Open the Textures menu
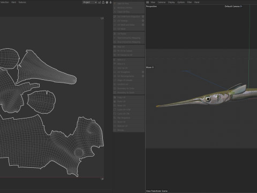The height and width of the screenshot is (193, 257). coord(22,2)
